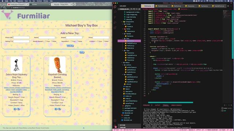Close the PetCard.js editor tab
Screen dimensions: 234x131
pyautogui.click(x=153, y=6)
